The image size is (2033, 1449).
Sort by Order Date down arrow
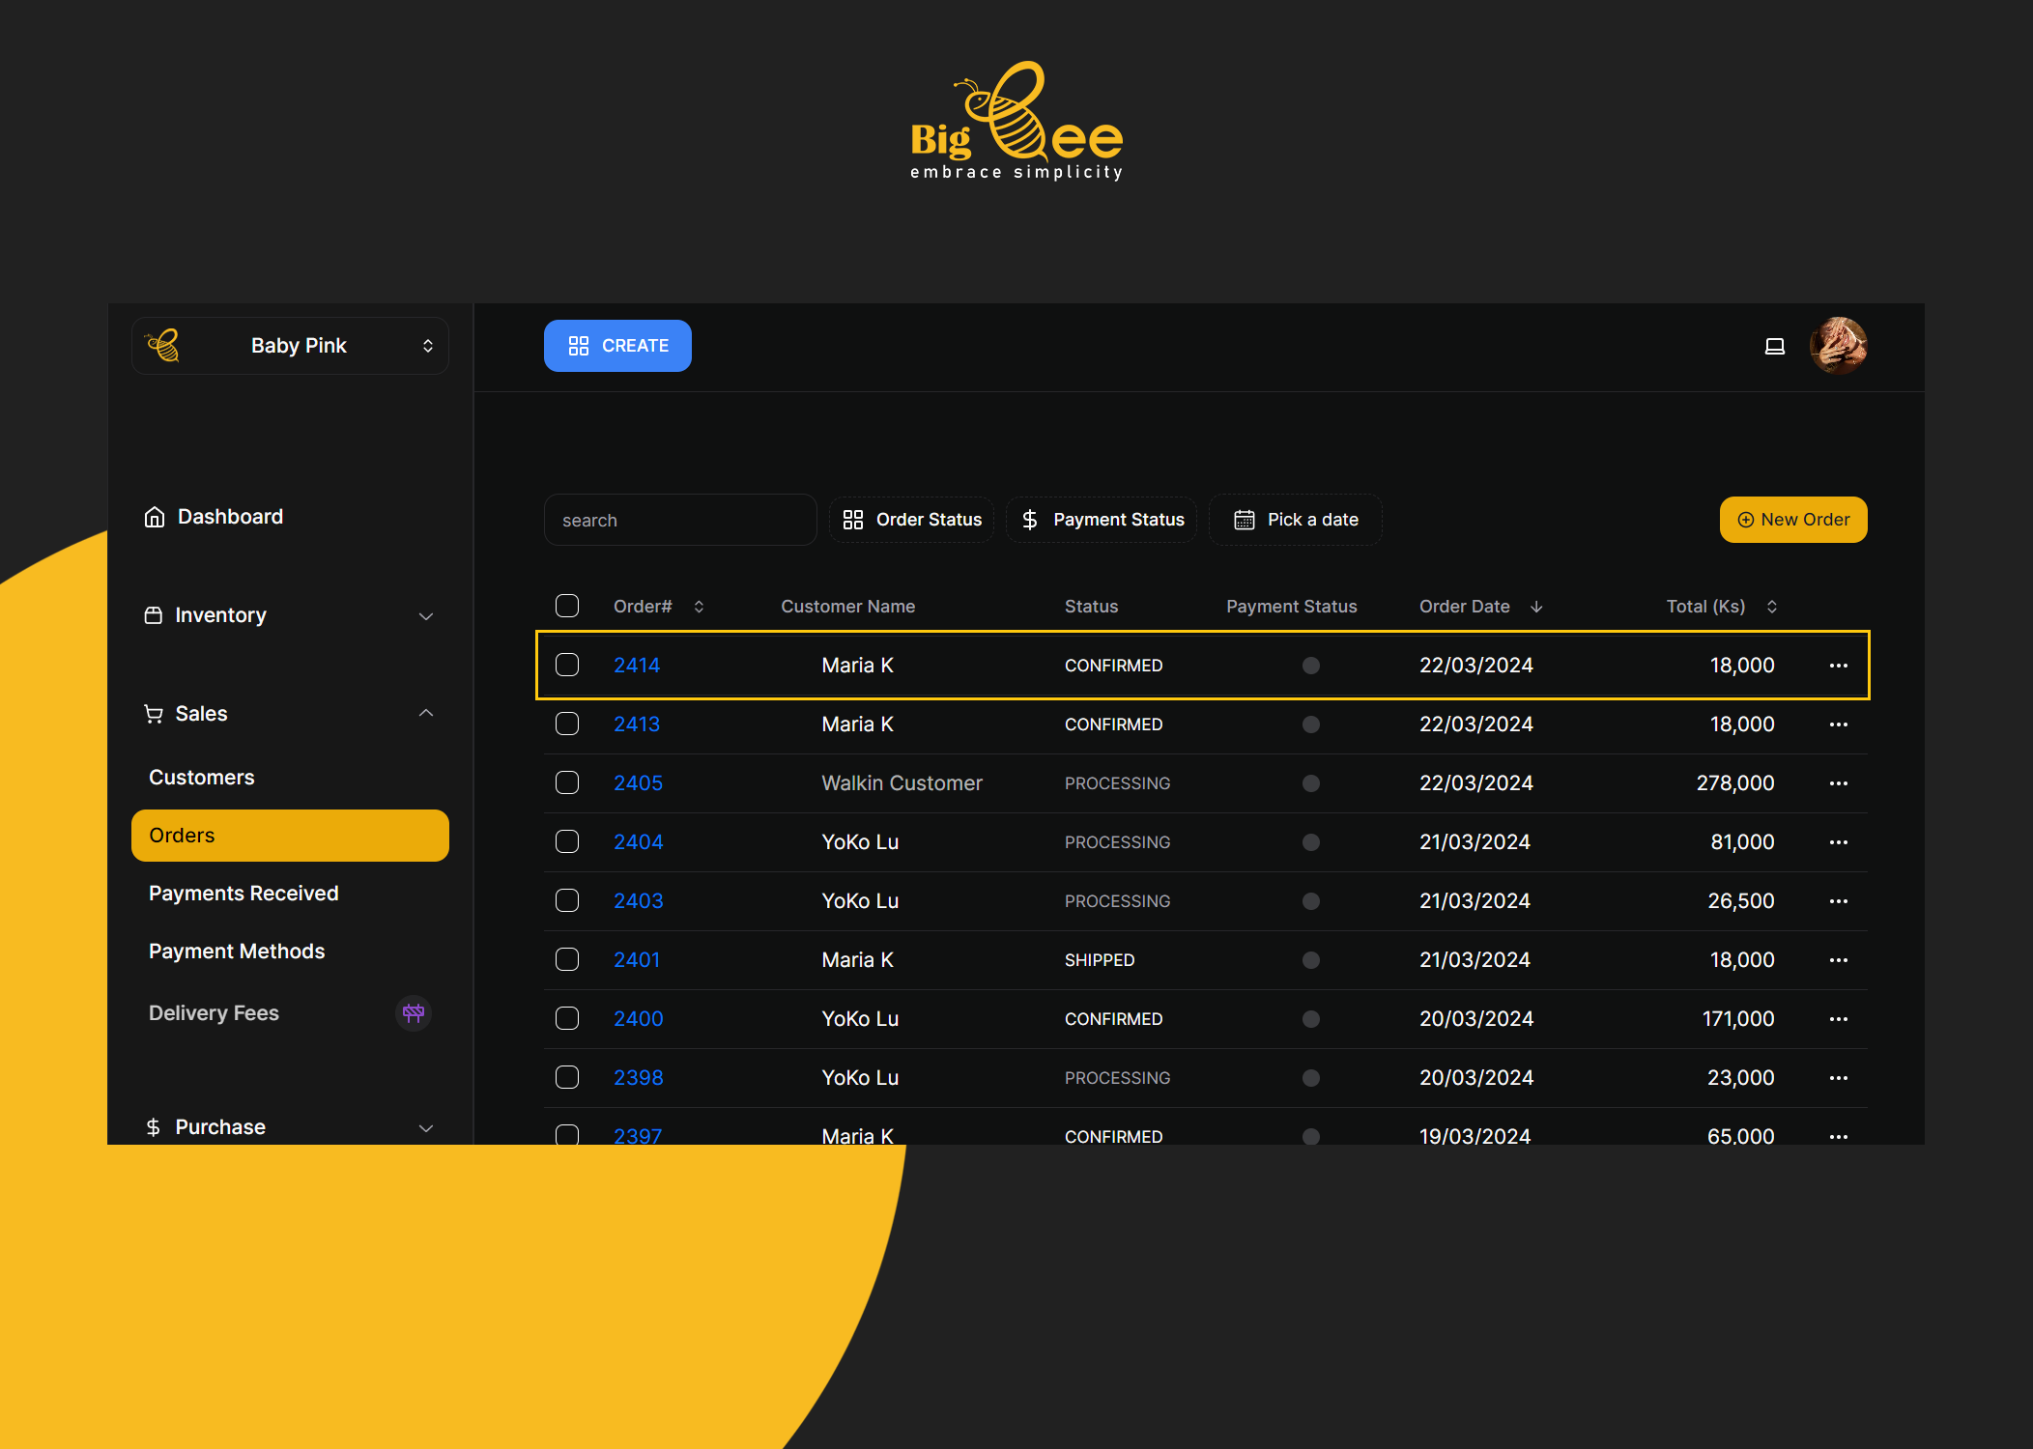tap(1536, 607)
